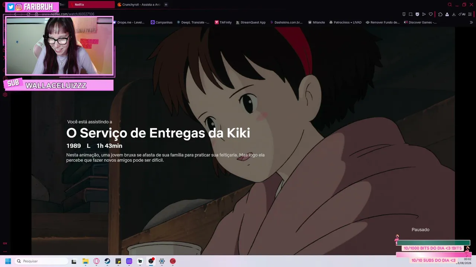Open a new browser tab
Viewport: 476px width, 267px height.
[x=166, y=4]
